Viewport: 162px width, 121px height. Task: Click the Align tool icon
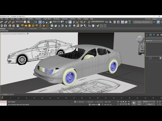(111, 22)
